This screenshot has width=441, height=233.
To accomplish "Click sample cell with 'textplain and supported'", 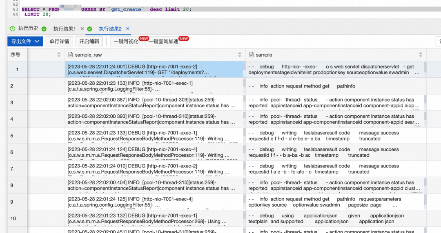I will [x=336, y=218].
